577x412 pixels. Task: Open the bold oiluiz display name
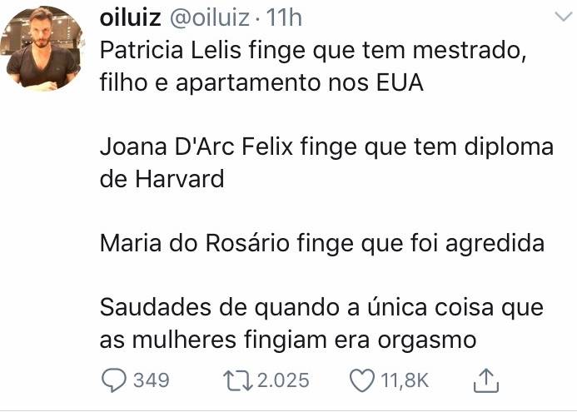click(130, 17)
